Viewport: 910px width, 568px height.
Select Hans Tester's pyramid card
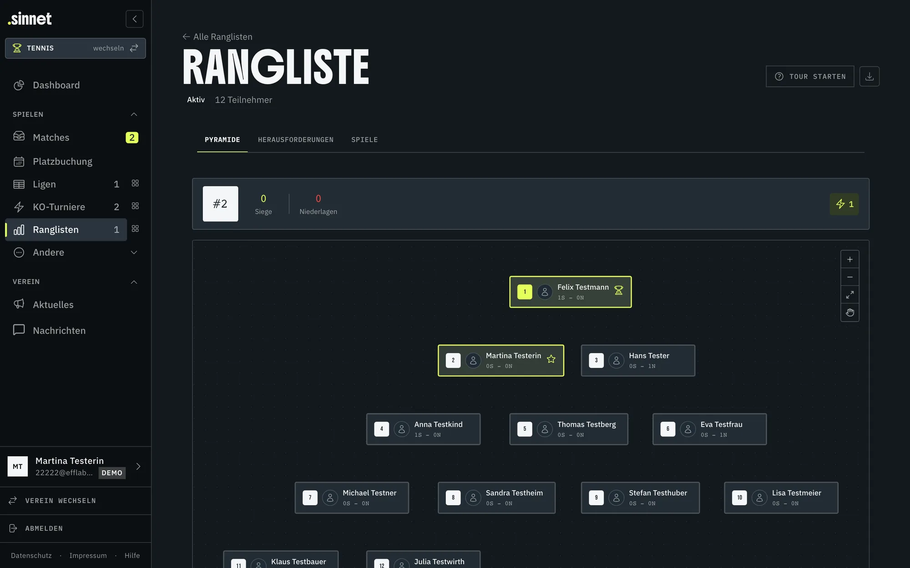pos(638,360)
